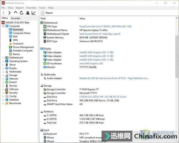Click the vertical scrollbar thumb
The width and height of the screenshot is (179, 143).
point(176,57)
